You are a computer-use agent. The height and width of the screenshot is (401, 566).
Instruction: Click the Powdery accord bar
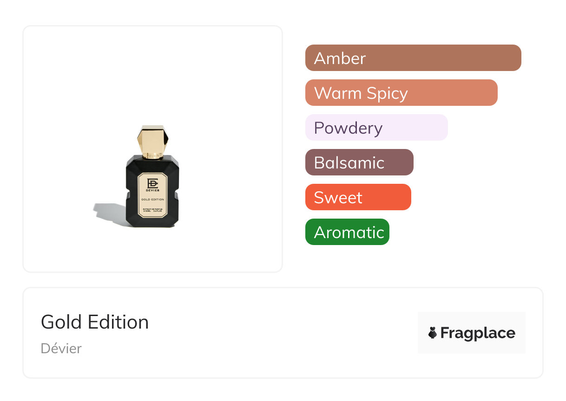tap(376, 128)
